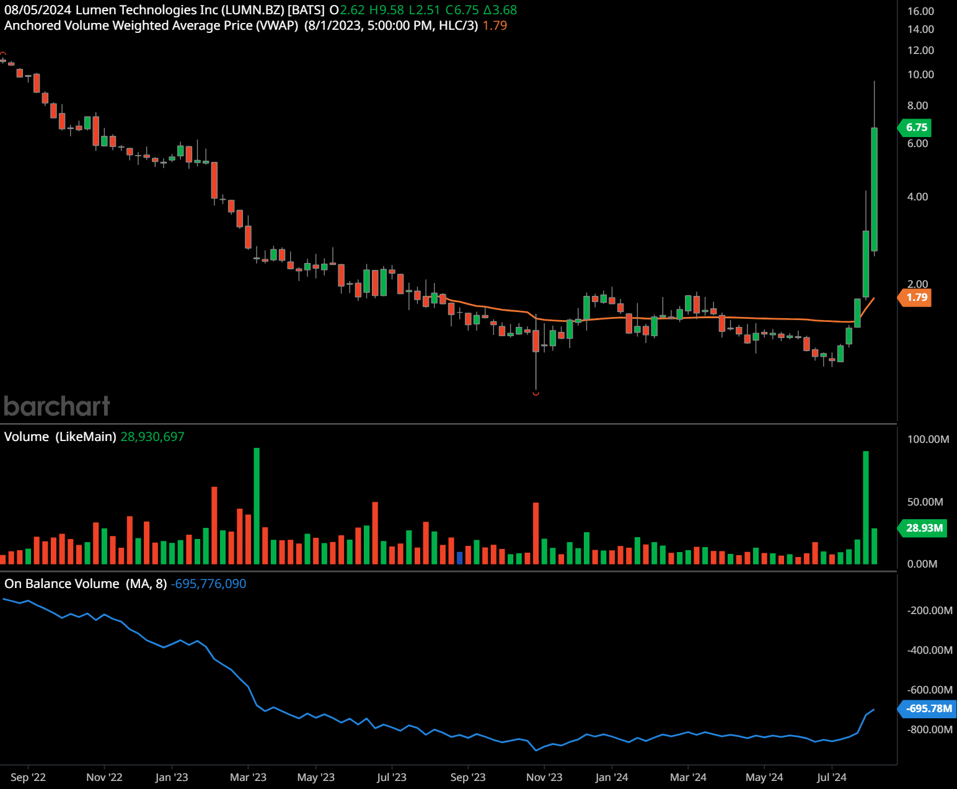Click the 4.00 price axis tick
Screen dimensions: 957x789
(917, 197)
